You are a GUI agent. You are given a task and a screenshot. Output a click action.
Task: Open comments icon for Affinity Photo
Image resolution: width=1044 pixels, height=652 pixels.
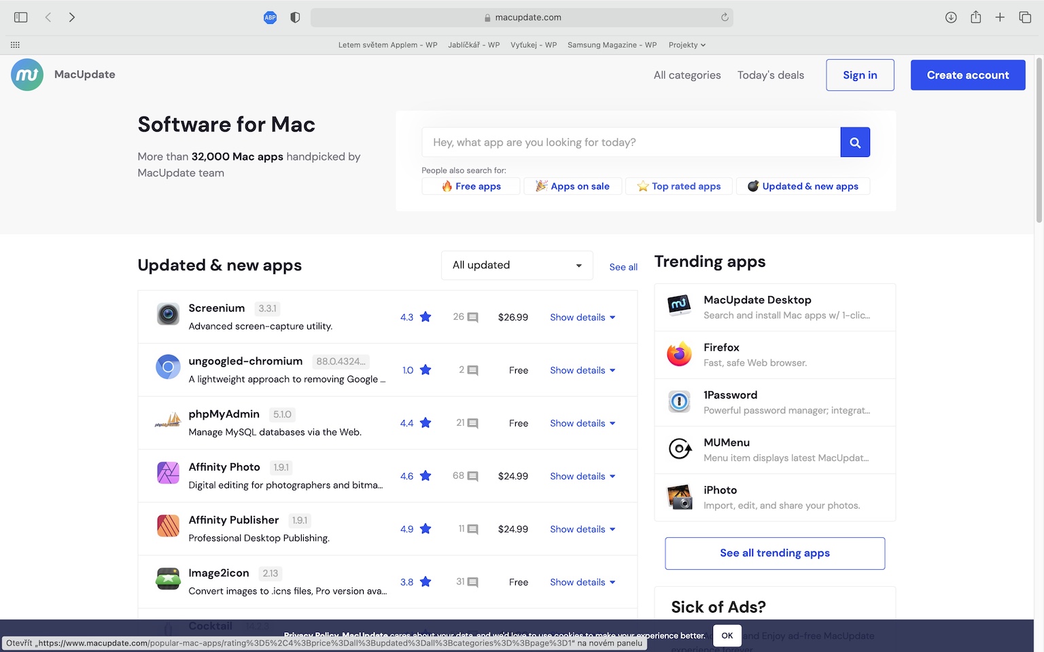(472, 476)
